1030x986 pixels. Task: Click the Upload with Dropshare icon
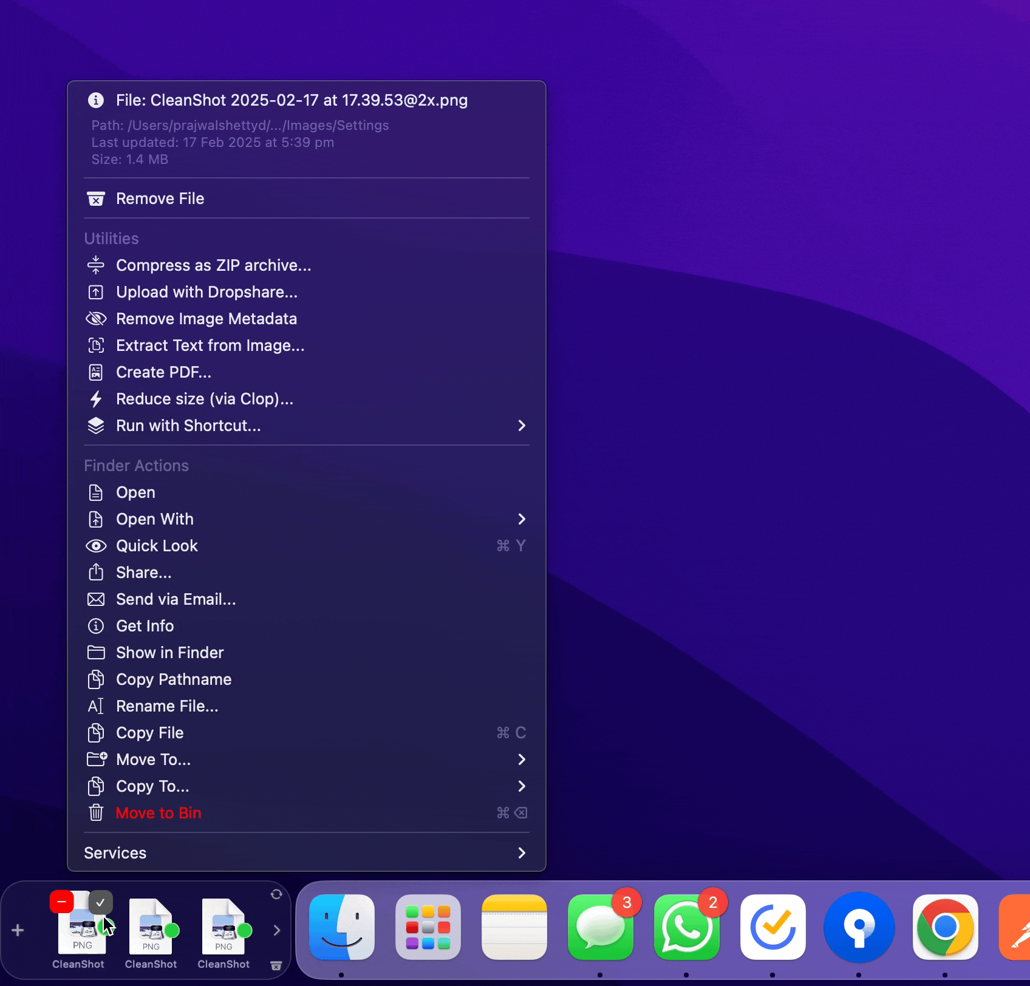(96, 292)
